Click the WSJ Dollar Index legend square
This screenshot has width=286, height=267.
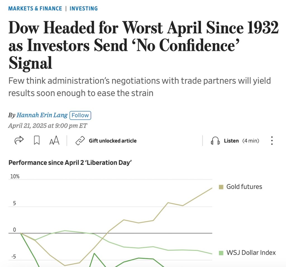[221, 253]
